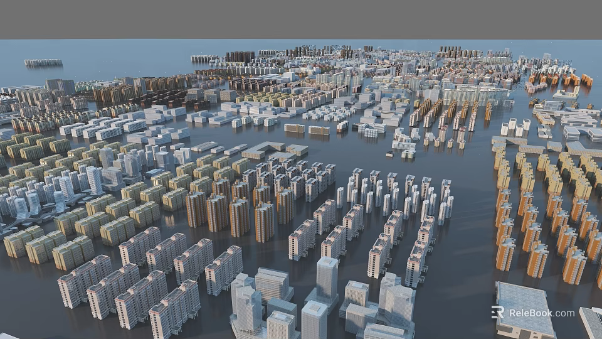This screenshot has width=602, height=339.
Task: Select the U-shaped low-rise building in the scene center
Action: pos(263,150)
